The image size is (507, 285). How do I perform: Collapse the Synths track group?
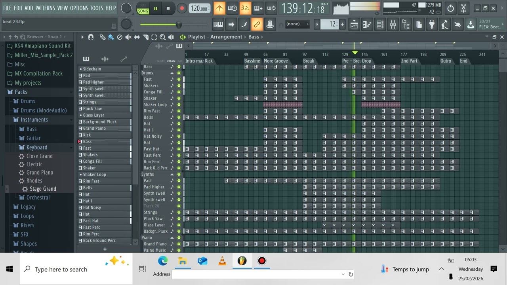click(172, 175)
